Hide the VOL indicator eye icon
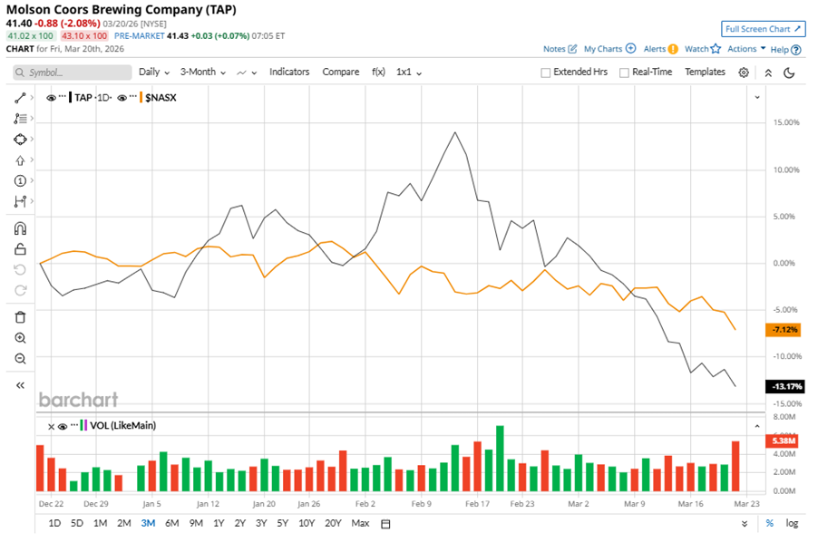This screenshot has height=542, width=818. coord(63,426)
